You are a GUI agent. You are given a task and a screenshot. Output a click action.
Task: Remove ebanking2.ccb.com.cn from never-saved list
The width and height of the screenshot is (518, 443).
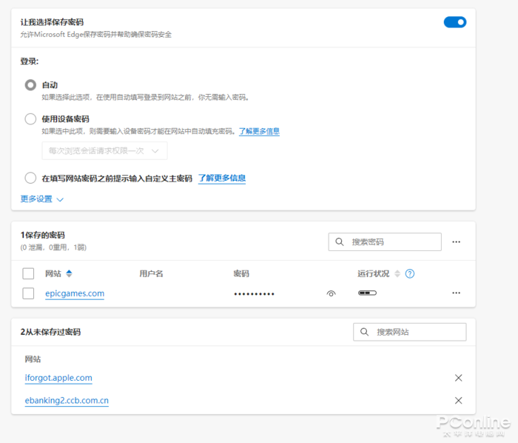pyautogui.click(x=458, y=401)
